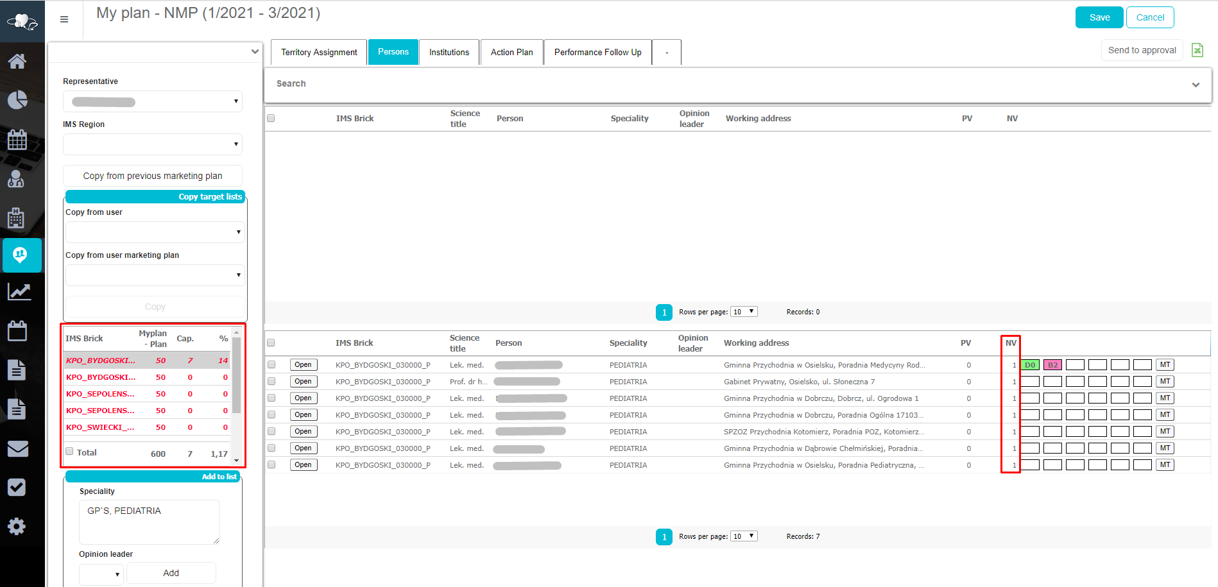Open the settings gear icon
Image resolution: width=1218 pixels, height=587 pixels.
pos(17,527)
